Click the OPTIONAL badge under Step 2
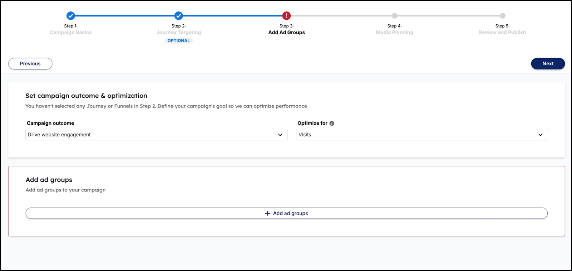The image size is (572, 271). pyautogui.click(x=179, y=41)
